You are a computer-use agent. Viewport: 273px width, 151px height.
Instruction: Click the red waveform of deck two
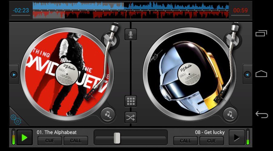click(131, 15)
